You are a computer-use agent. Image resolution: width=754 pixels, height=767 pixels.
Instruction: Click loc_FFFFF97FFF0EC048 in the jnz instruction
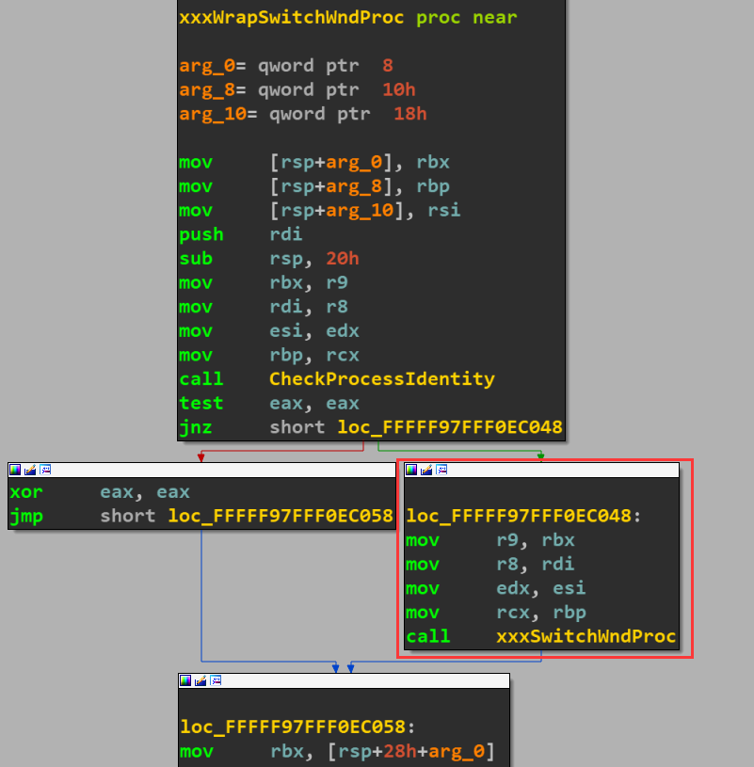(x=450, y=427)
